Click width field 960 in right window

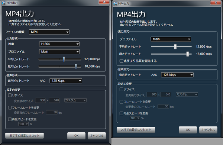152,94
